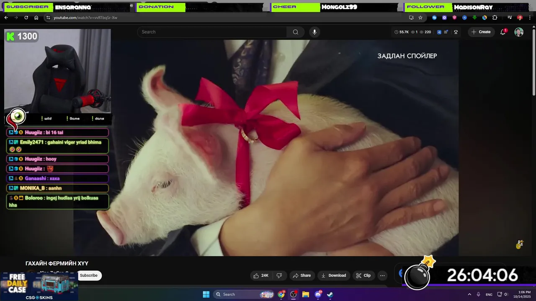This screenshot has height=301, width=536.
Task: Open the green download arrow extension
Action: click(x=474, y=18)
